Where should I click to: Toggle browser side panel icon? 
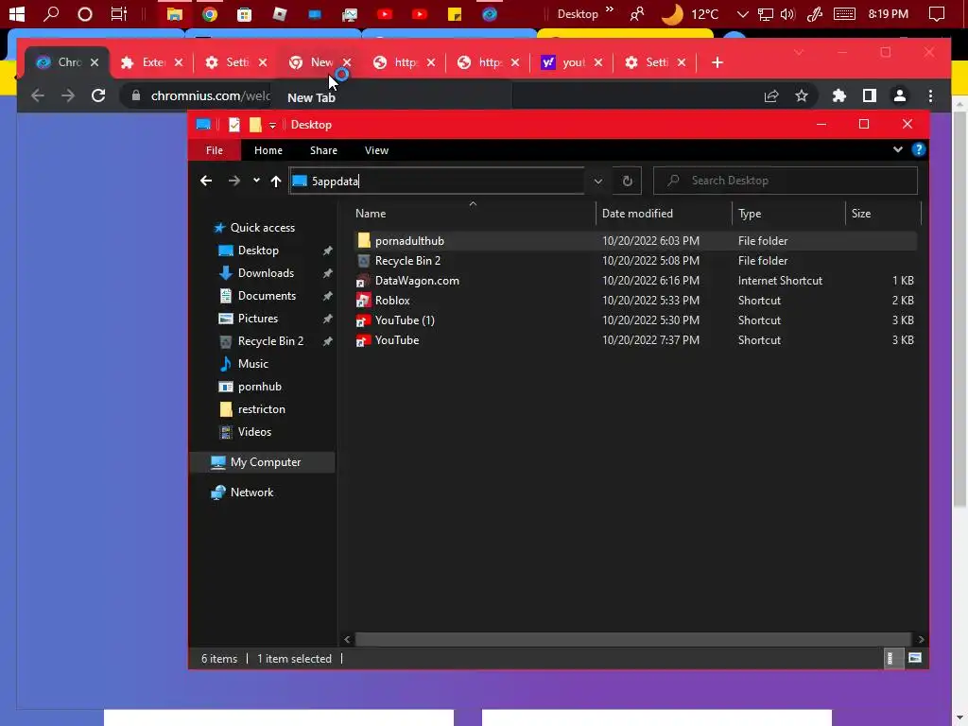(870, 95)
